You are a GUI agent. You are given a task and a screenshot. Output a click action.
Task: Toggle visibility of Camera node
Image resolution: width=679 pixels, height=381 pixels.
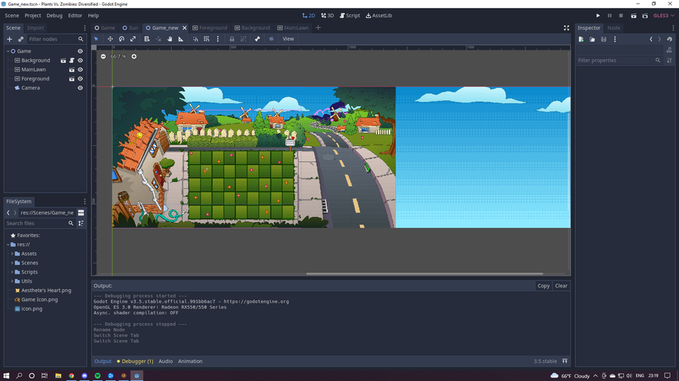80,87
